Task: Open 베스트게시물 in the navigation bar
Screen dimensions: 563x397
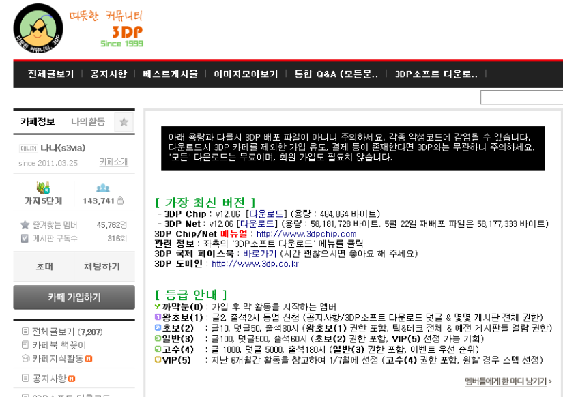Action: tap(170, 74)
